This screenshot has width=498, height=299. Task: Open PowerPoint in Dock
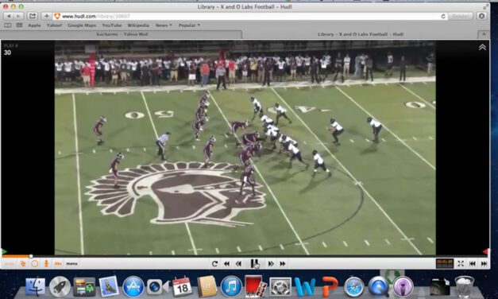pos(330,286)
